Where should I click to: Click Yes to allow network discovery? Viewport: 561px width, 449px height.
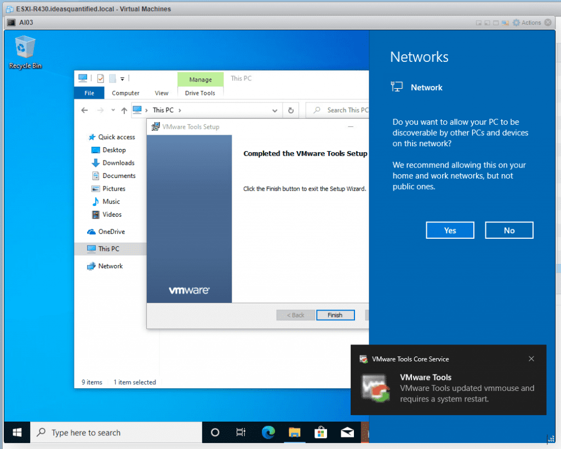tap(450, 230)
